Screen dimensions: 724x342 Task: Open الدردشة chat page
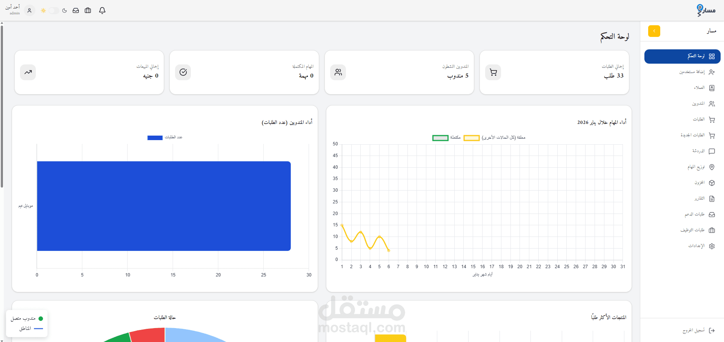click(682, 151)
